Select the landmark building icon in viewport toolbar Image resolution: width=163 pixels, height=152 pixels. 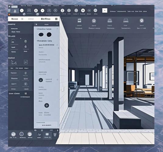tap(110, 20)
